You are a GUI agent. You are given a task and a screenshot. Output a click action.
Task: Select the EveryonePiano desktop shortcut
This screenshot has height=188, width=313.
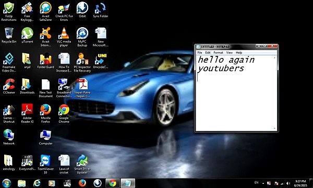click(x=27, y=162)
